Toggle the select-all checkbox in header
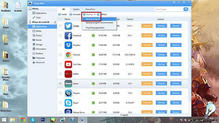This screenshot has height=123, width=219. tap(60, 19)
